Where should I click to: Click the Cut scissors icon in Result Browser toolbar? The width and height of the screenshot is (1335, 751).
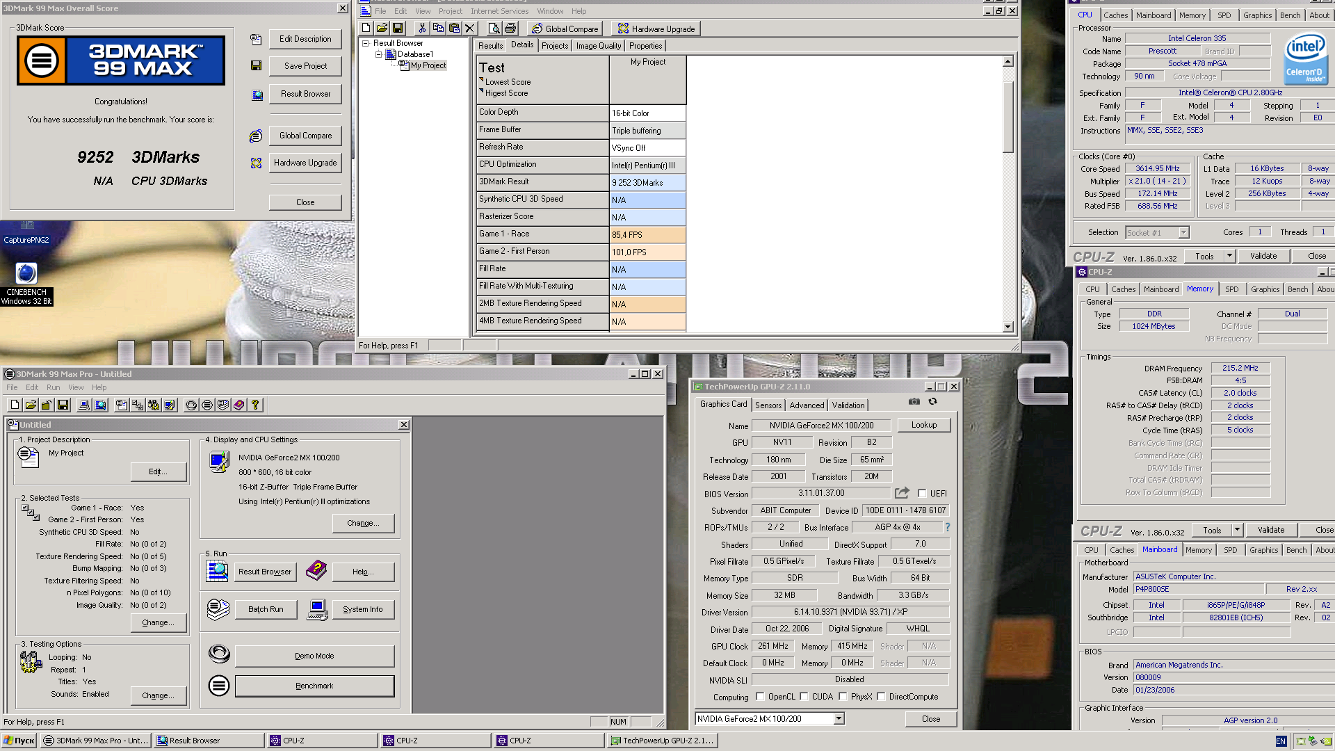pos(421,28)
